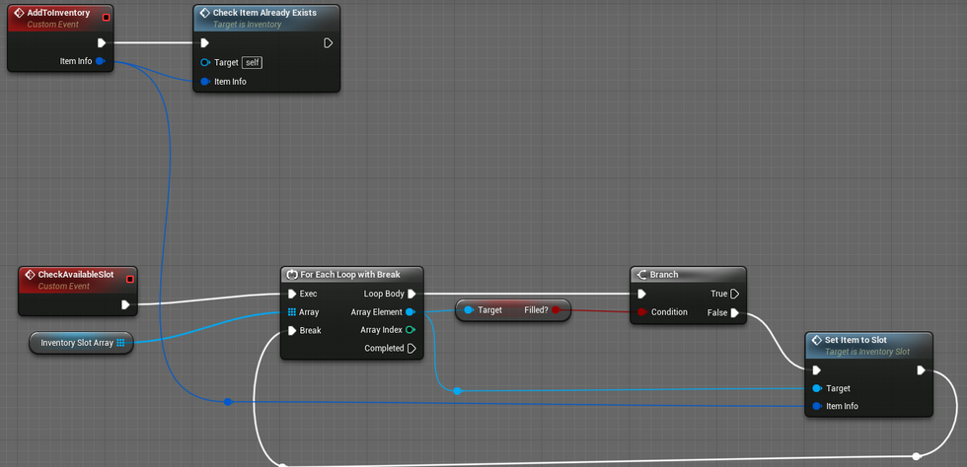967x467 pixels.
Task: Click the Exec input pin on For Each Loop
Action: pyautogui.click(x=292, y=294)
